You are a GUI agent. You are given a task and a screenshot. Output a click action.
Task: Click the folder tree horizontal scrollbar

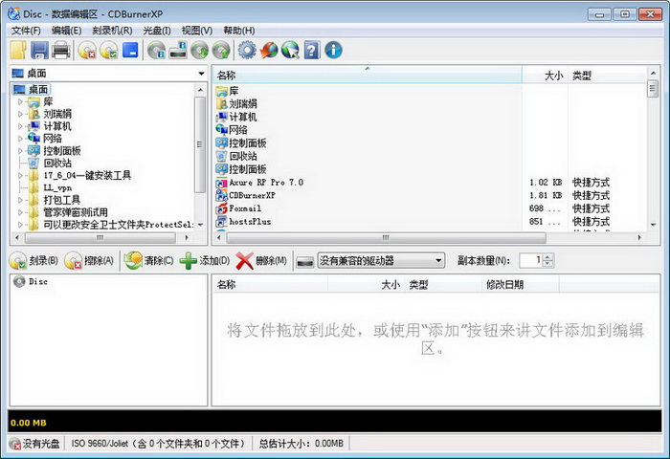point(100,238)
